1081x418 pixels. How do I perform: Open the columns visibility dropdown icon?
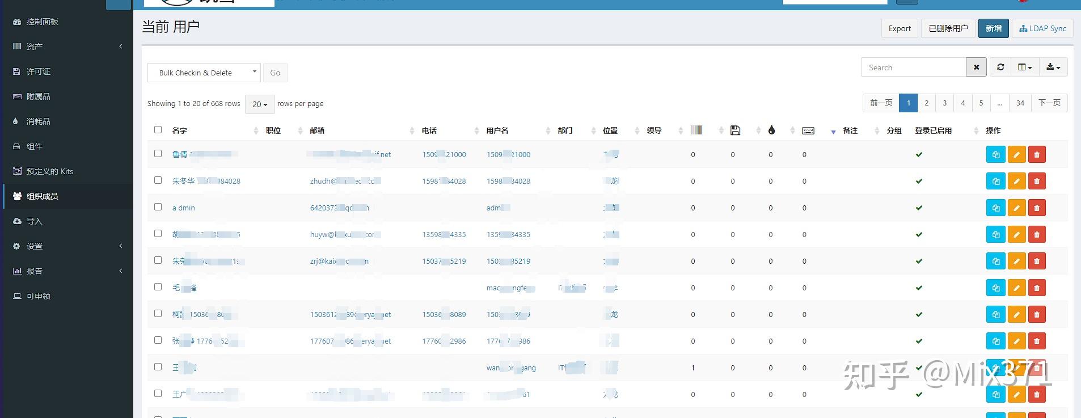point(1025,67)
